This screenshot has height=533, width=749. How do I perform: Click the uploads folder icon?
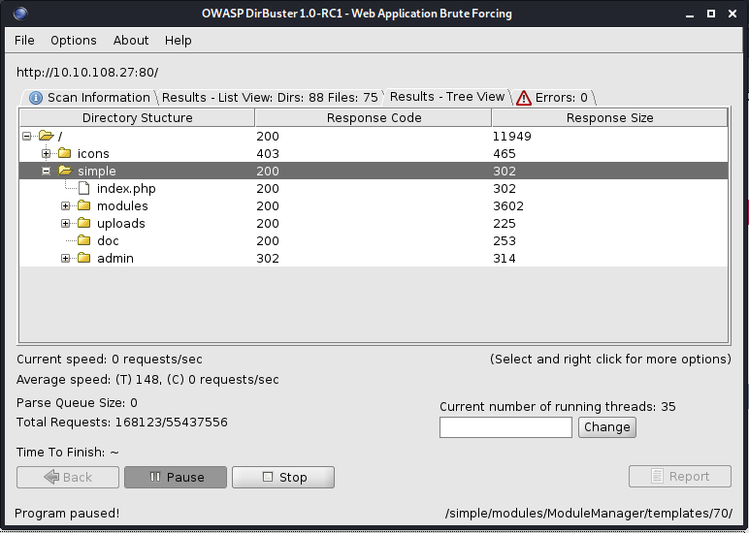83,224
